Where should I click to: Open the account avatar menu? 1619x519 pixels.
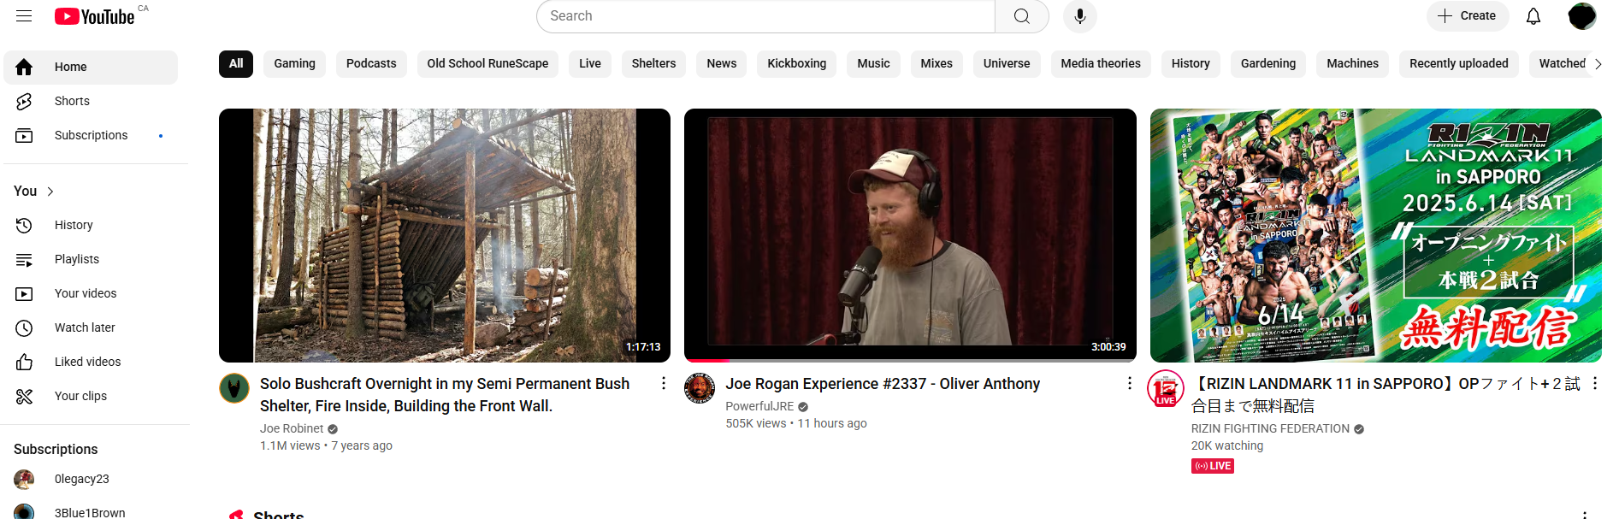[1582, 16]
